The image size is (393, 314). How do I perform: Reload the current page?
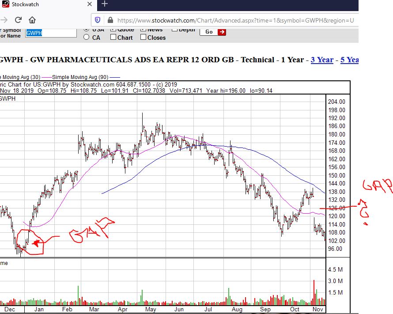(18, 20)
